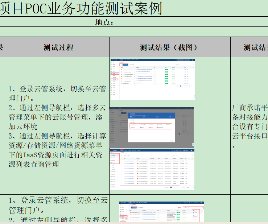Select the add-cloud-environment dialog screenshot image
The height and width of the screenshot is (224, 268).
(x=152, y=128)
